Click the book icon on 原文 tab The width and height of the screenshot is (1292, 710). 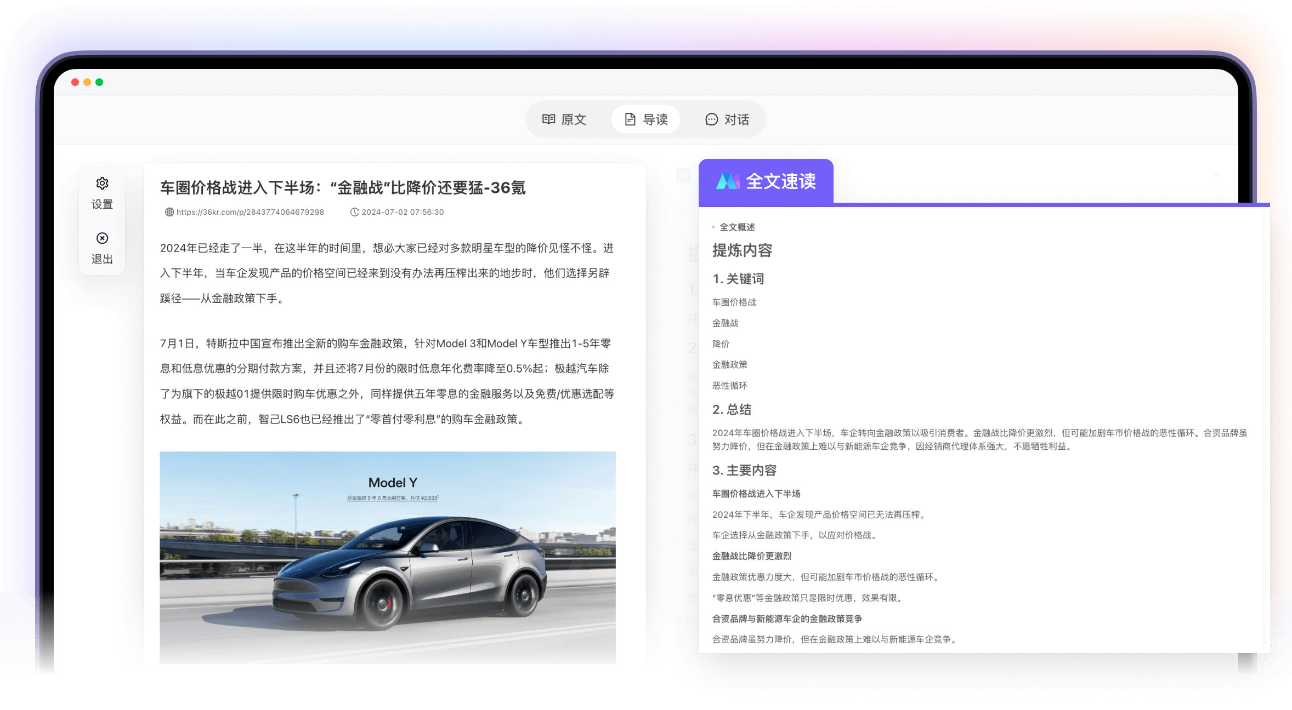point(549,119)
